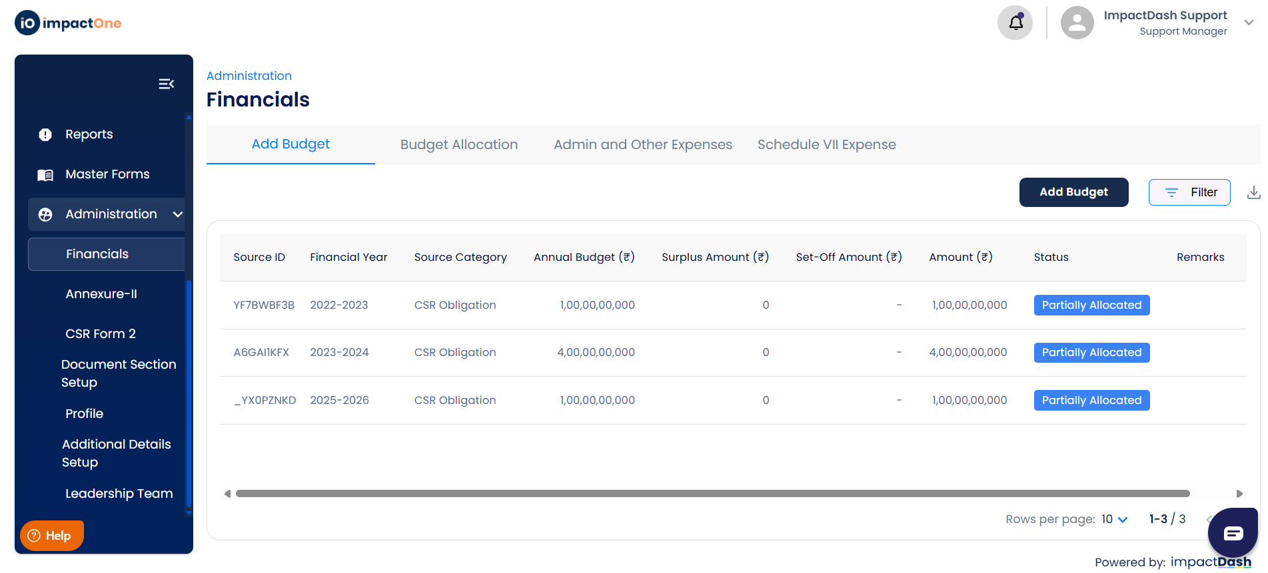
Task: Open the chat support widget
Action: point(1233,533)
